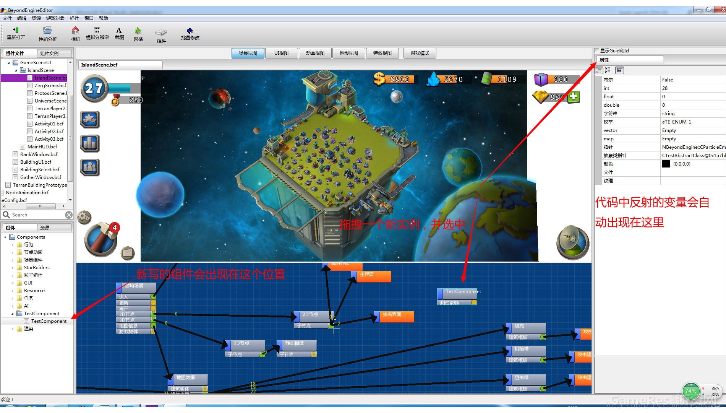
Task: Click the gold dollar currency icon
Action: pos(379,78)
